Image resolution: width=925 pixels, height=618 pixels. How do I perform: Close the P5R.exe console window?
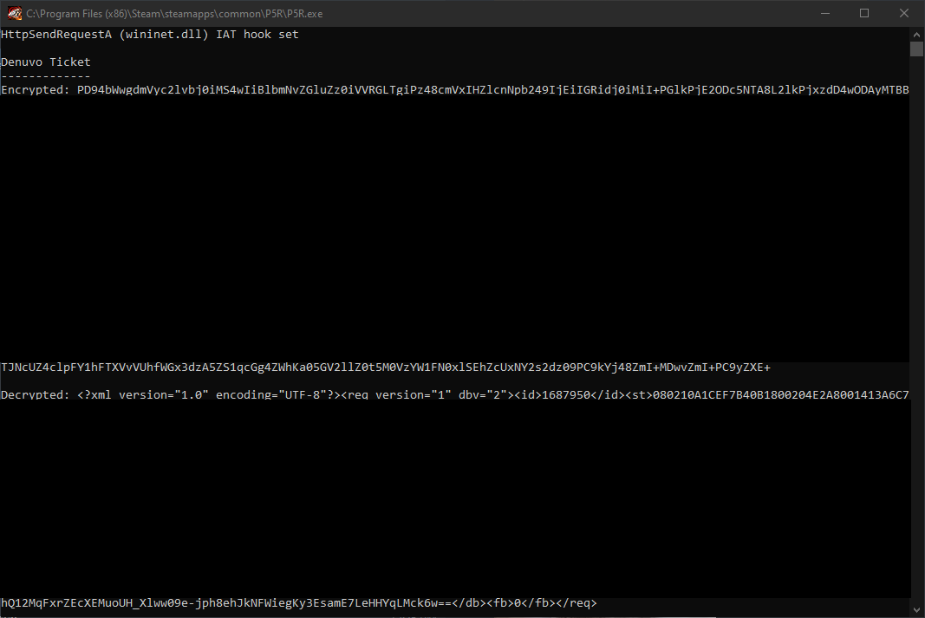[x=904, y=13]
